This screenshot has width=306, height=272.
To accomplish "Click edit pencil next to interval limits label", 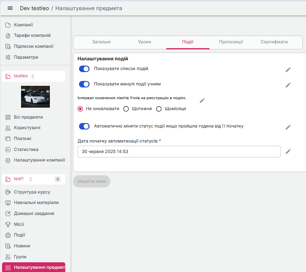I will tap(202, 100).
